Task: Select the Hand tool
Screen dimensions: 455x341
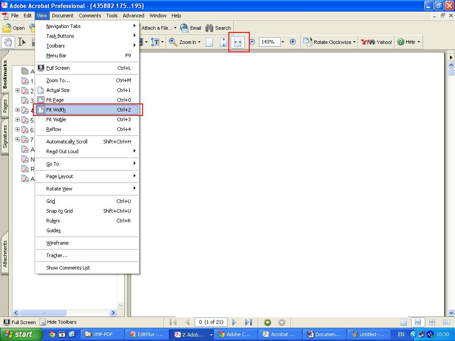Action: click(x=8, y=42)
